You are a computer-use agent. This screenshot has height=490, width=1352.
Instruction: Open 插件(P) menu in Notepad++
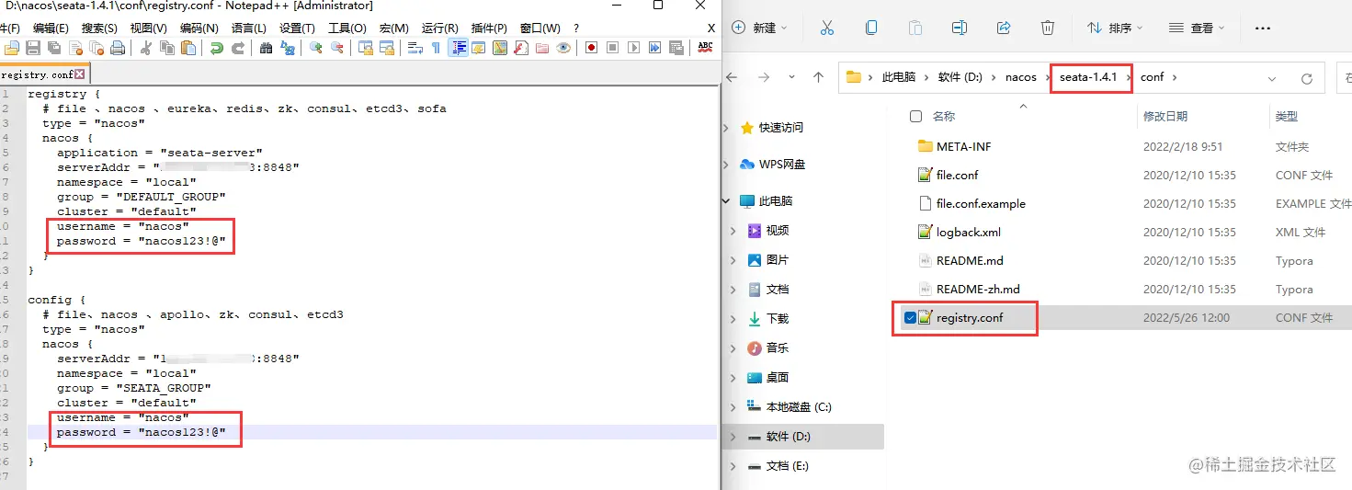click(488, 28)
